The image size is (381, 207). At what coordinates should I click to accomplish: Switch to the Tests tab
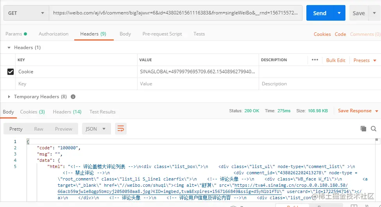coord(199,34)
